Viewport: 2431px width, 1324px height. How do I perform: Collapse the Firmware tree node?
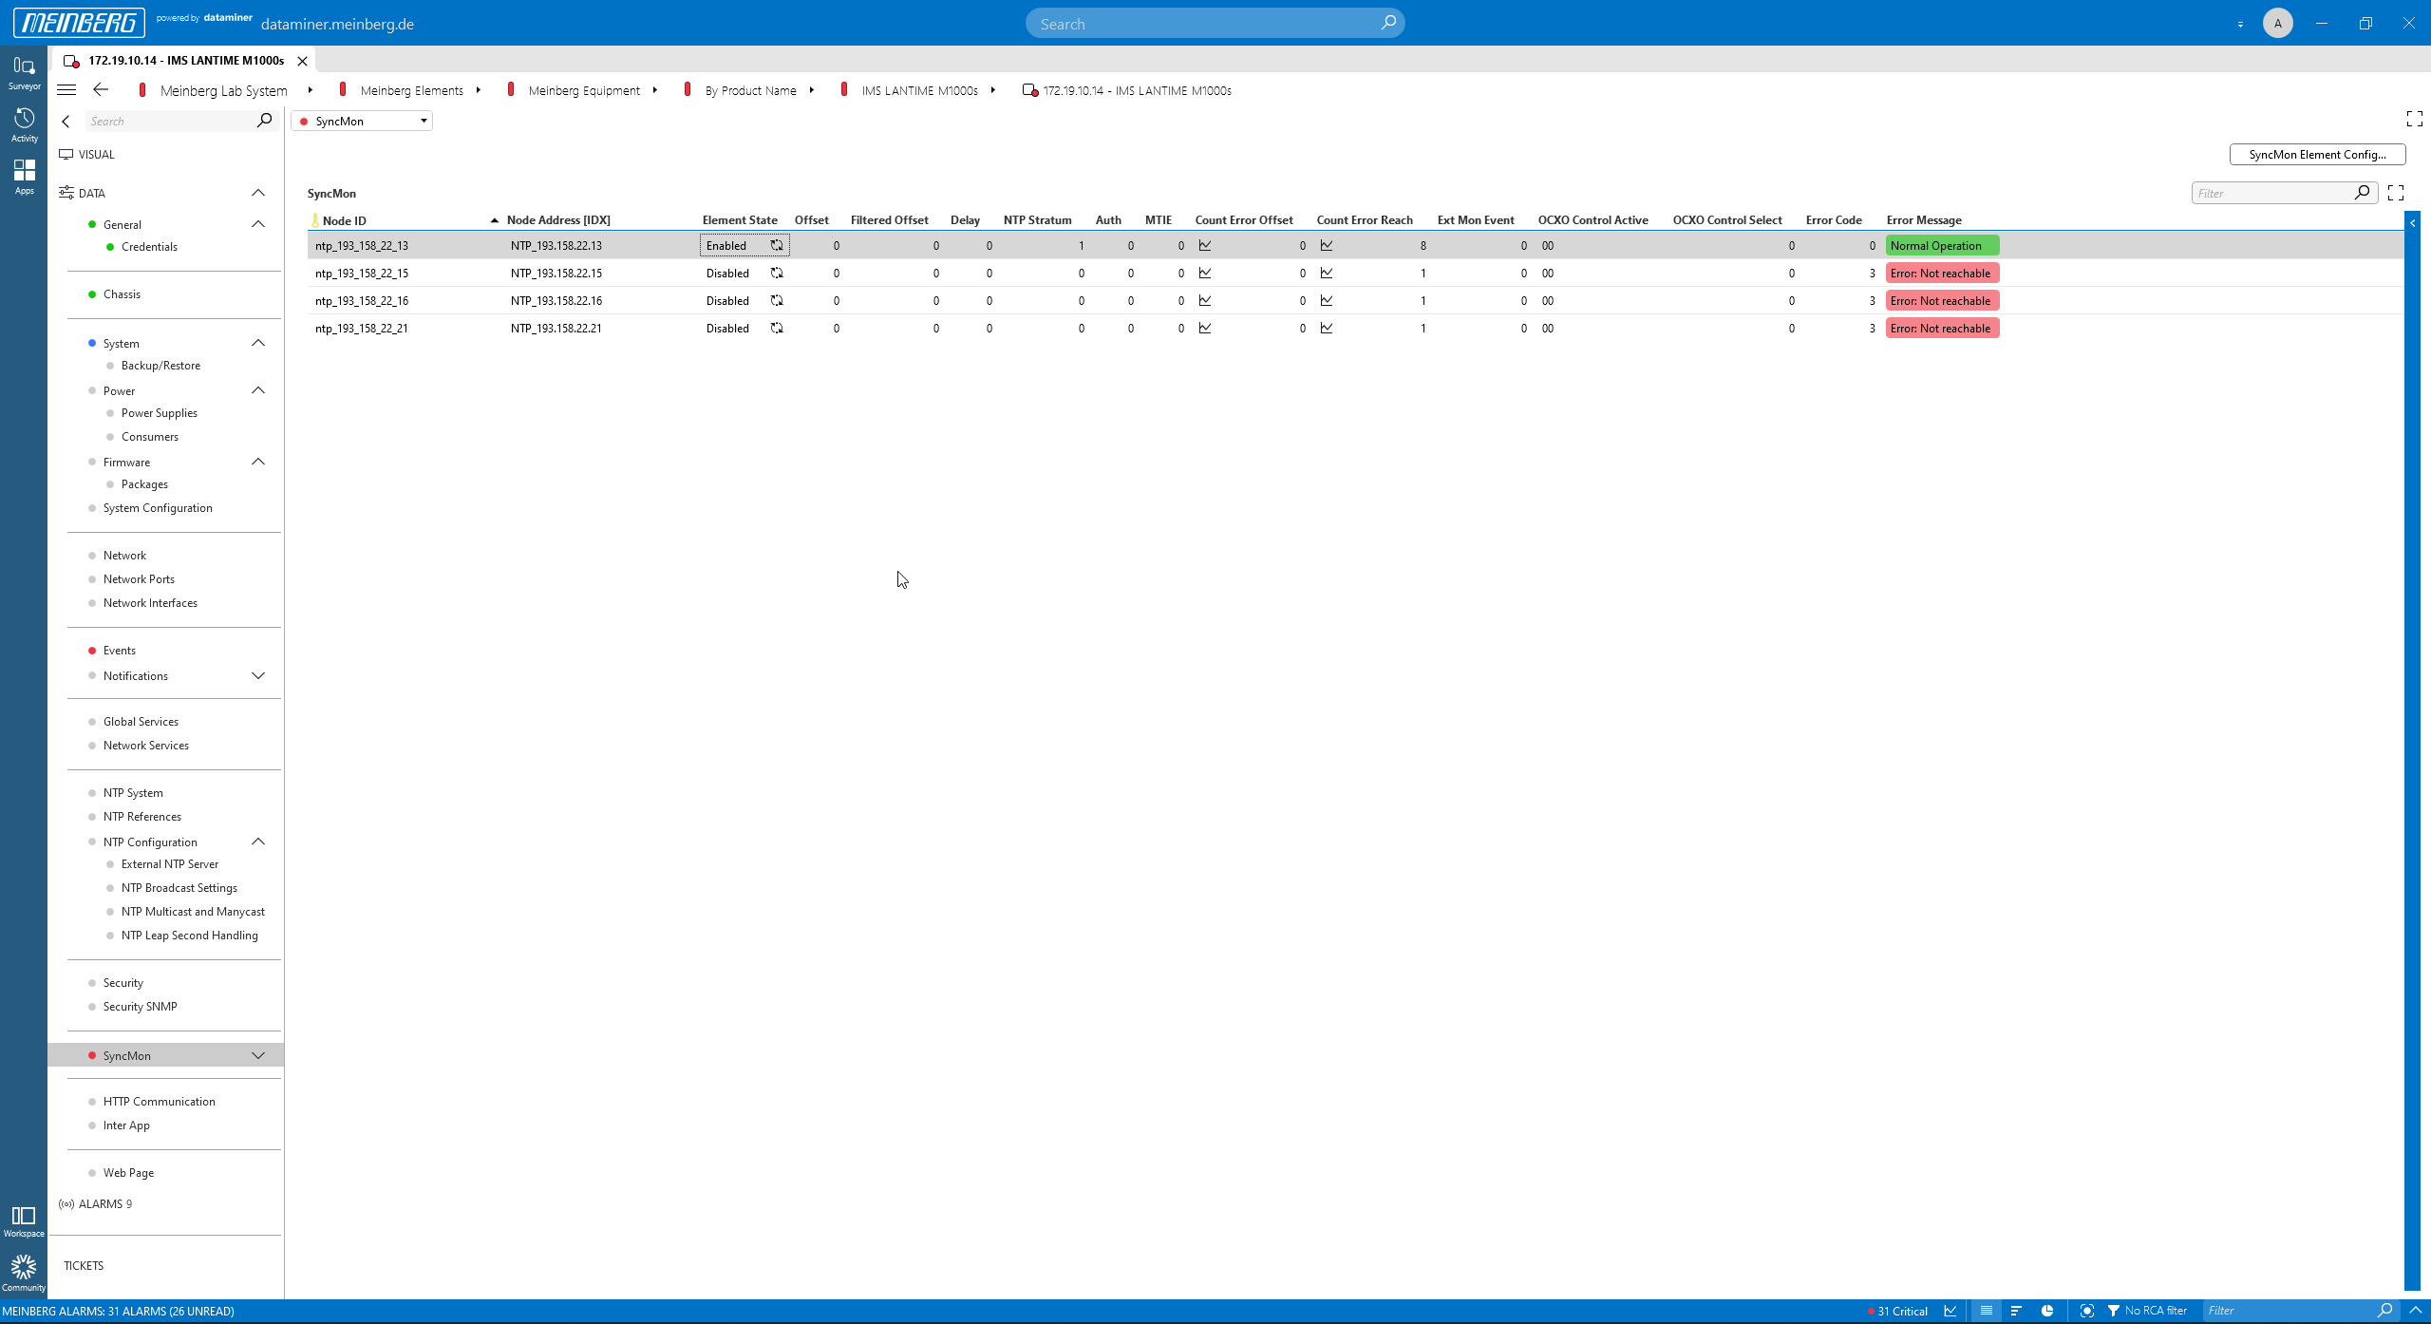258,462
